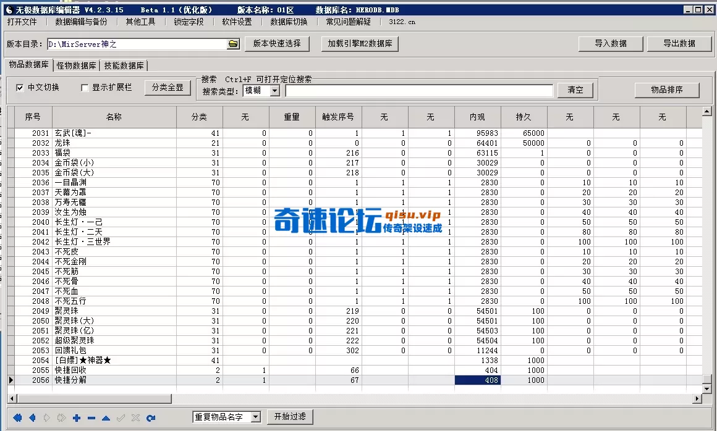Click the 物品排序 button
This screenshot has width=717, height=431.
(667, 90)
